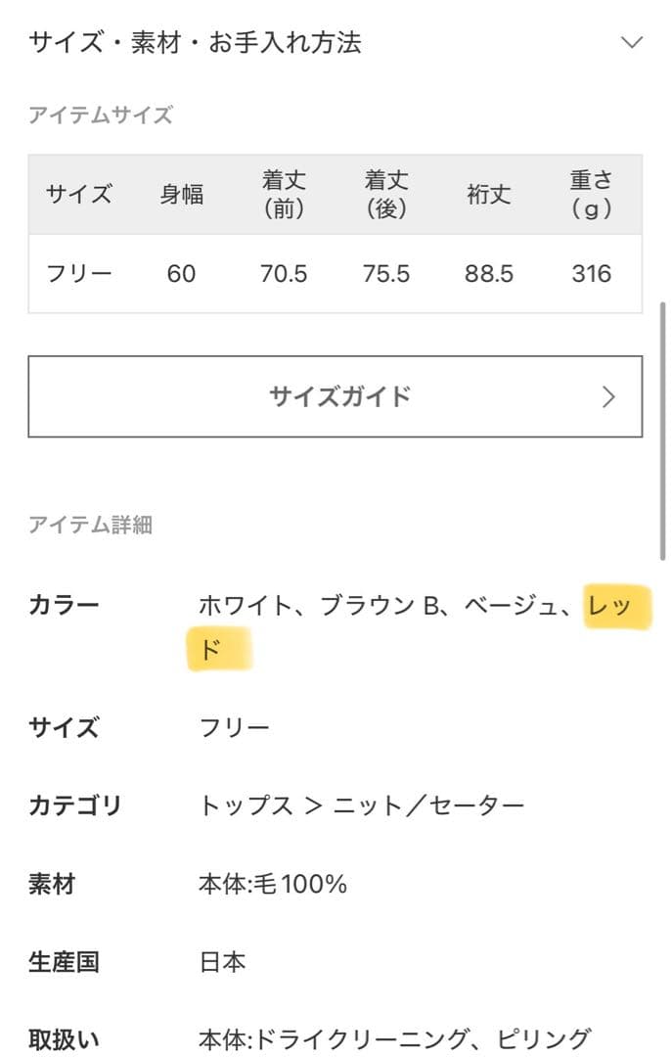This screenshot has width=671, height=1057.
Task: Select the highlighted レッド color option
Action: point(618,607)
